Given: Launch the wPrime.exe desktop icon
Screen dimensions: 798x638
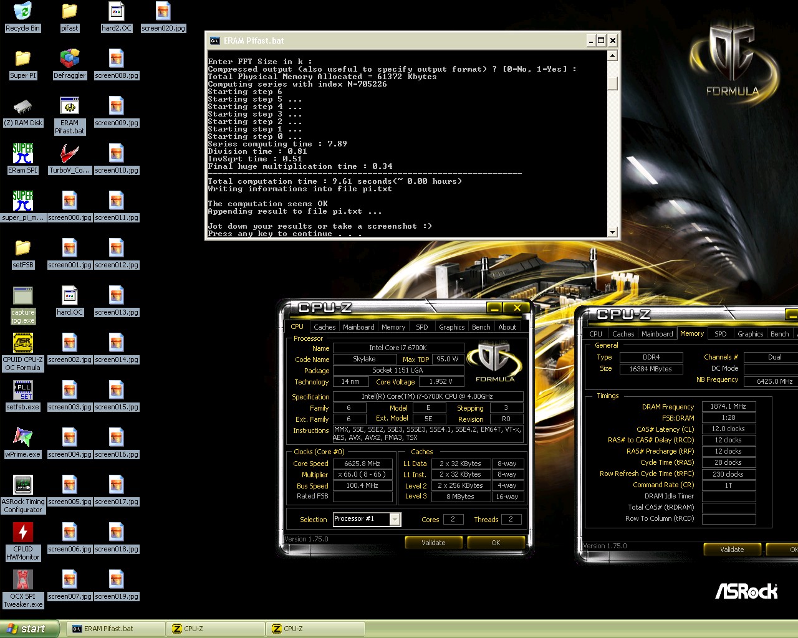Looking at the screenshot, I should click(23, 443).
